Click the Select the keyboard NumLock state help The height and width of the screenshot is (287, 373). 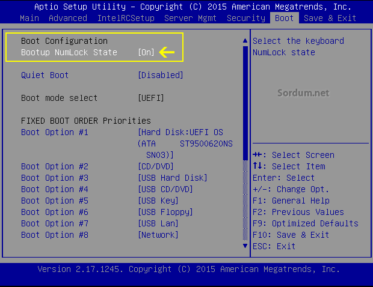point(298,46)
